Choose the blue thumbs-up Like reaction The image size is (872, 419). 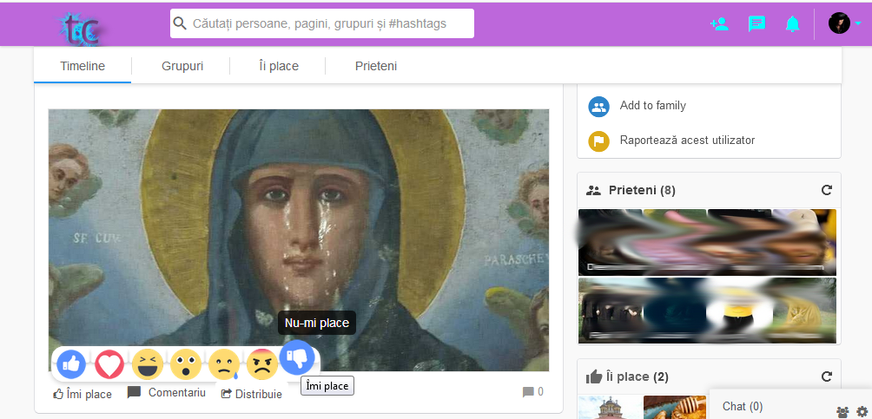(71, 364)
